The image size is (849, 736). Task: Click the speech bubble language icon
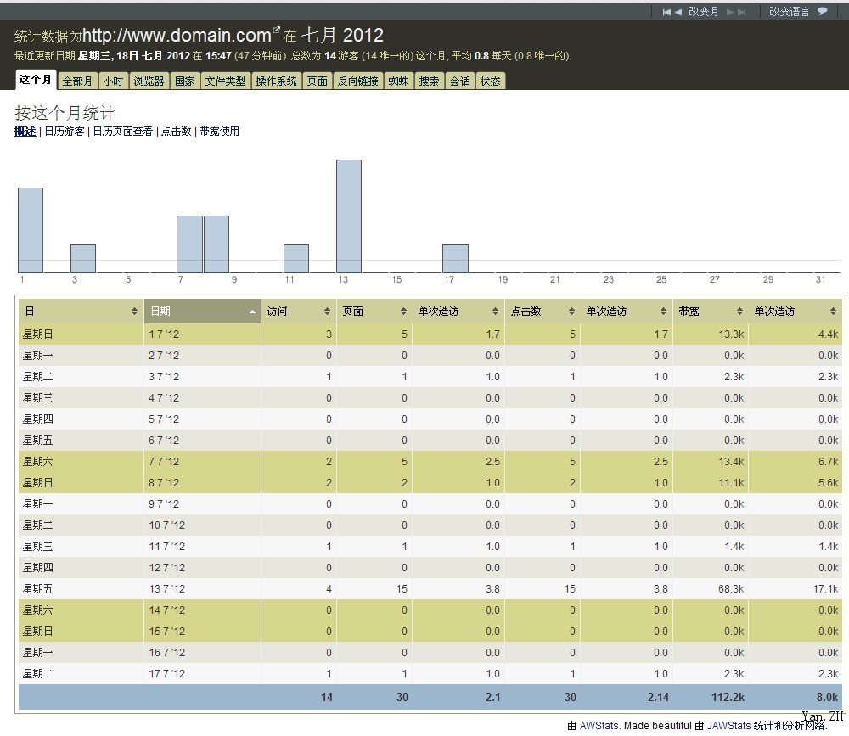(x=823, y=11)
